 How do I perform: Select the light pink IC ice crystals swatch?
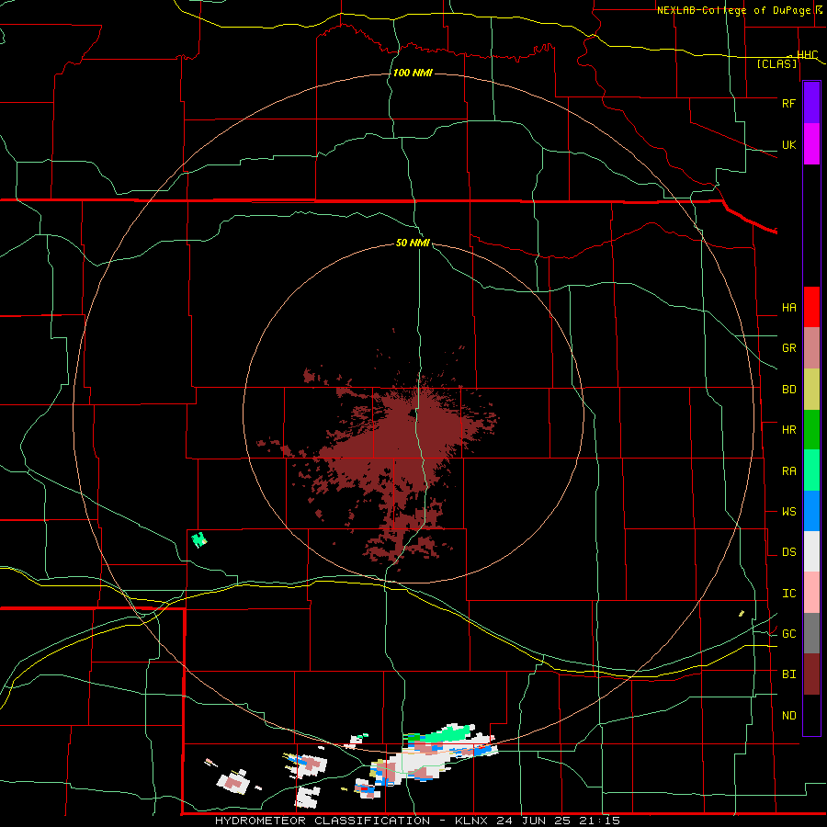coord(811,593)
